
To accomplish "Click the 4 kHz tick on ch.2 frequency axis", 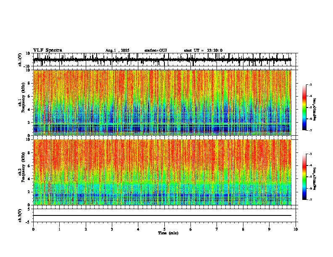I will (29, 179).
